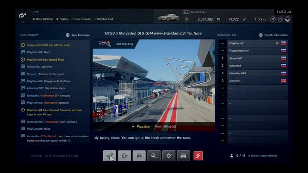Click the MEMBER LIST panel heading
Viewport: 308px width, 173px height.
(227, 35)
